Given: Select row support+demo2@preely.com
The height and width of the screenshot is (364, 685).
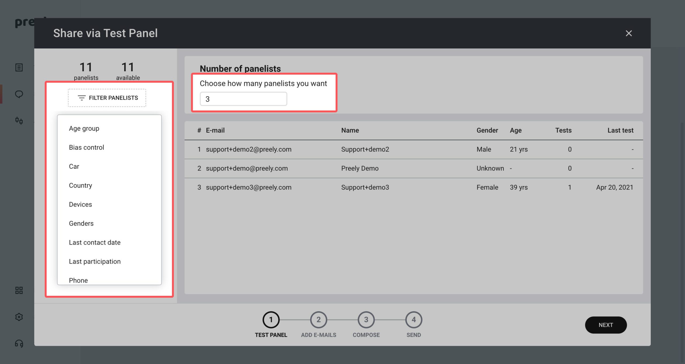Looking at the screenshot, I should pos(414,149).
